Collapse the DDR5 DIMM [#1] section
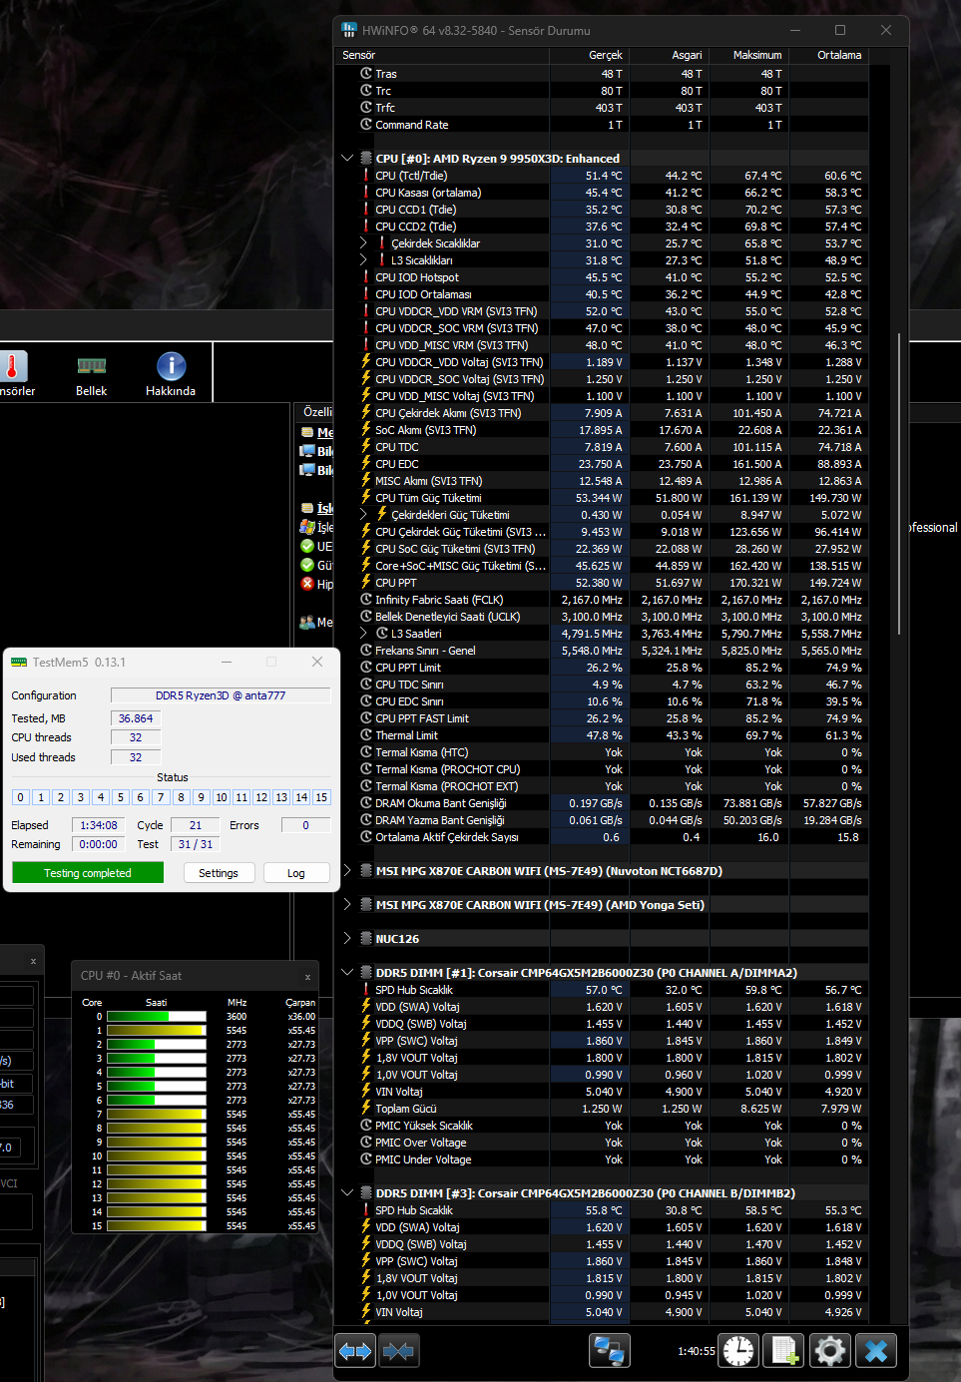Viewport: 961px width, 1382px height. pos(347,973)
